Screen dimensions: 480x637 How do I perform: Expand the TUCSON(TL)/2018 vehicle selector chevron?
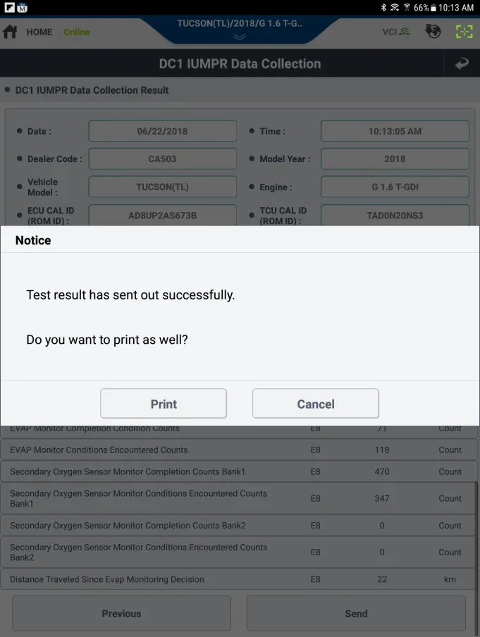240,37
